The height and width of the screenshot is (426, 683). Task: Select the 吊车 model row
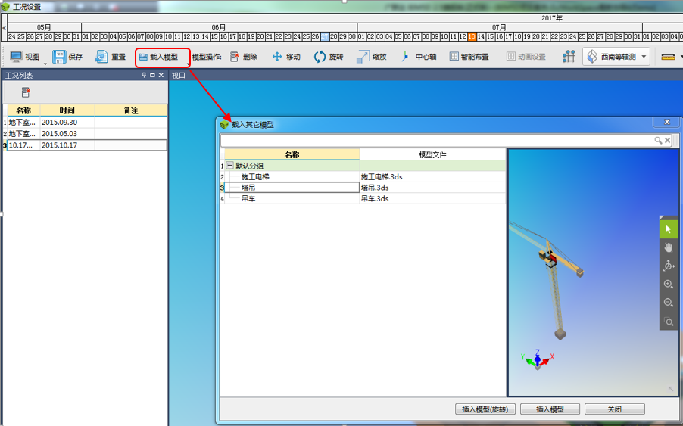[292, 198]
